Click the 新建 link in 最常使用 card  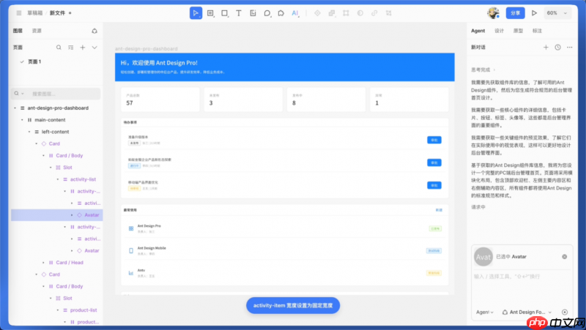click(439, 210)
